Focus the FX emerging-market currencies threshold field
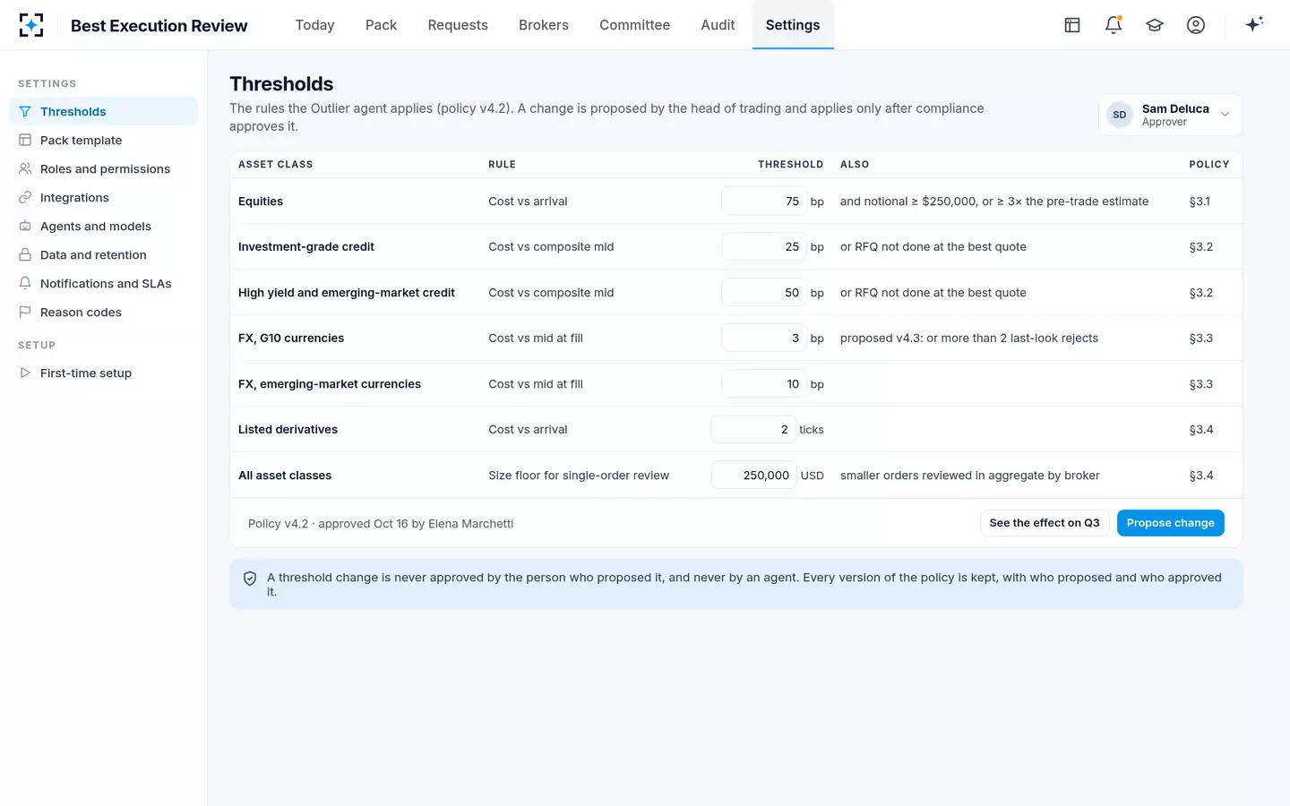The image size is (1290, 806). coord(764,384)
